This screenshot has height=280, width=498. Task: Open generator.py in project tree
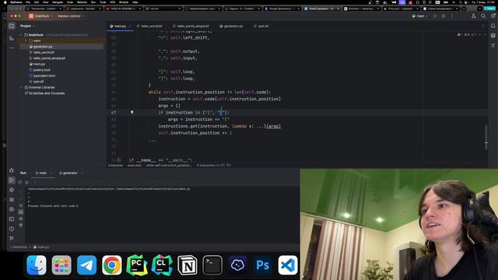tap(43, 47)
